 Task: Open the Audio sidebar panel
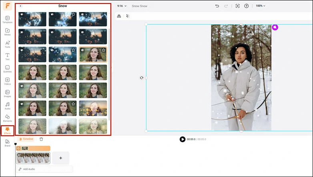[7, 106]
